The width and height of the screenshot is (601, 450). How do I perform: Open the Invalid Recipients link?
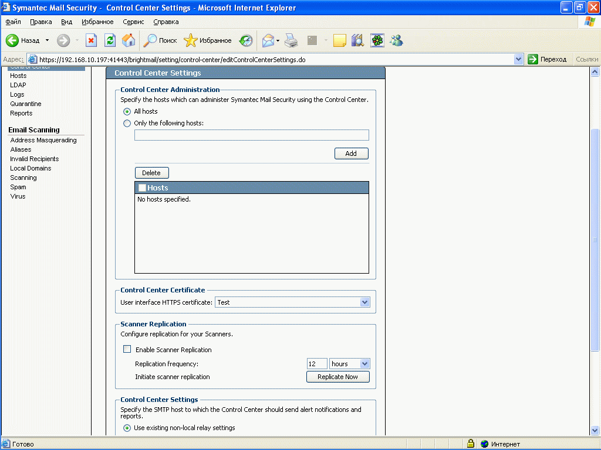click(x=35, y=159)
